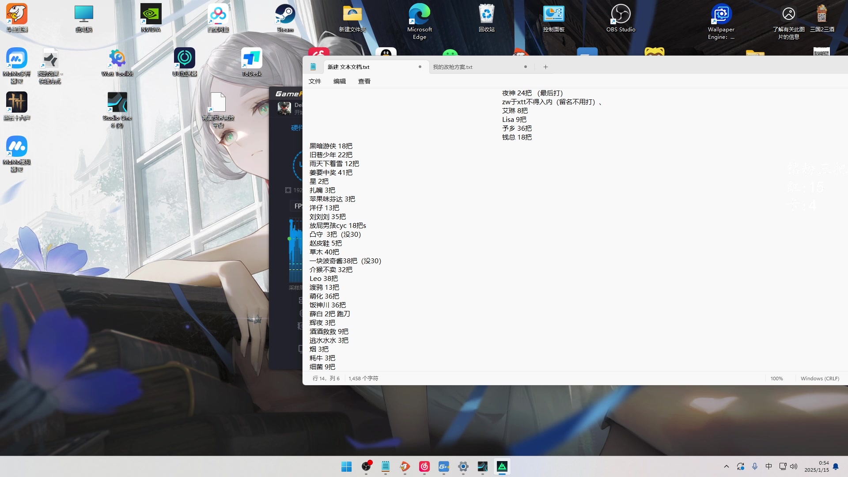Image resolution: width=848 pixels, height=477 pixels.
Task: Open the 三国2三酒 desktop icon
Action: [822, 18]
